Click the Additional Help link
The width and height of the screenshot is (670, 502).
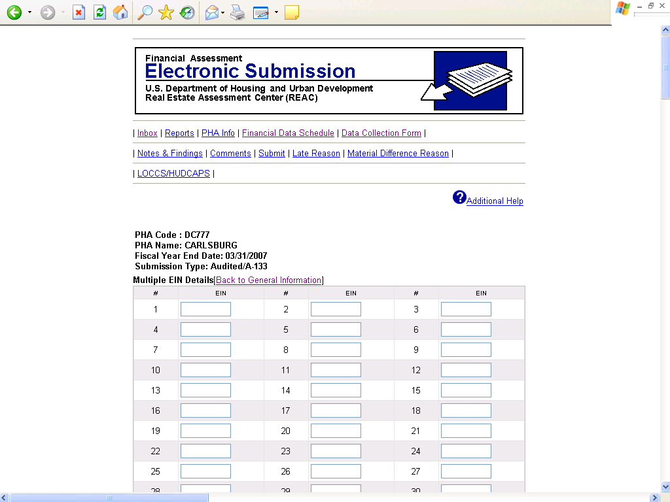[495, 201]
